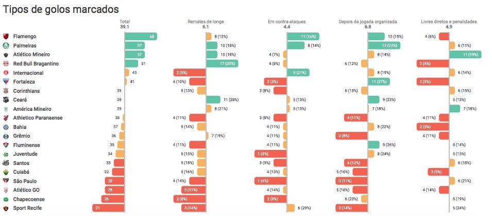Select Depois da jogada organizada header
Viewport: 492px width, 216px height.
[368, 22]
